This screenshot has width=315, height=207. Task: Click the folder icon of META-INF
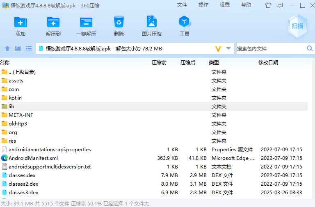pyautogui.click(x=5, y=115)
